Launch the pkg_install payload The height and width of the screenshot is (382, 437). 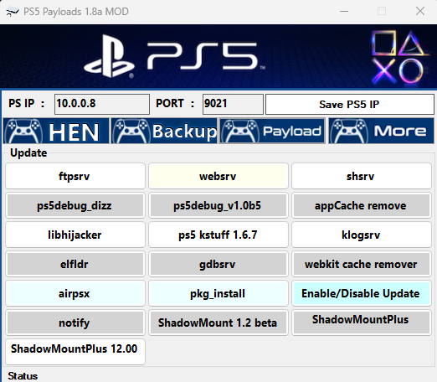(x=218, y=293)
